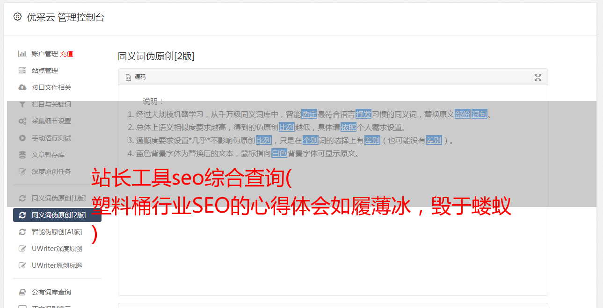This screenshot has width=603, height=308.
Task: Toggle 源码 source view in editor toolbar
Action: coord(136,77)
